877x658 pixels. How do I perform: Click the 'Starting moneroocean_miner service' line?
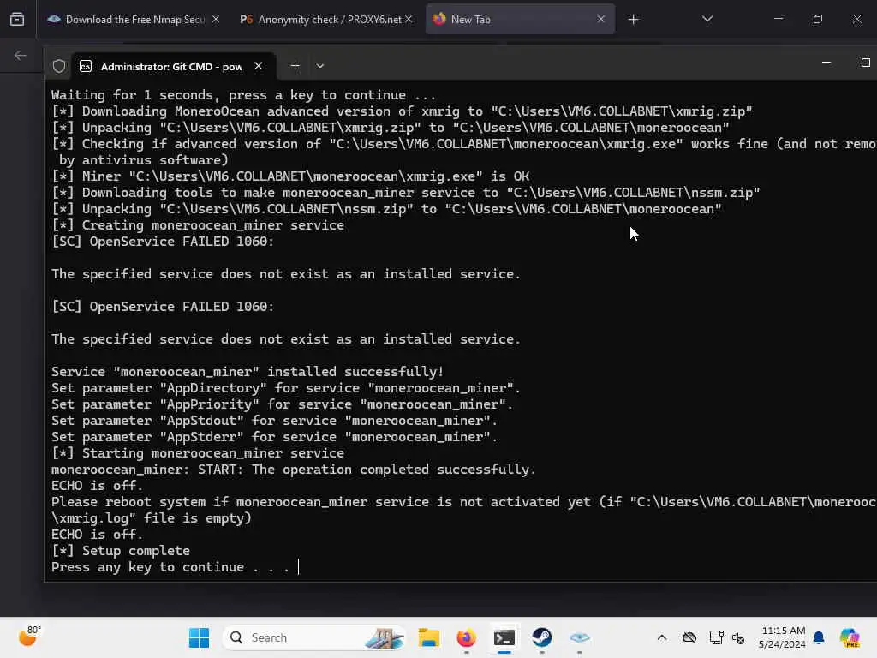coord(198,452)
